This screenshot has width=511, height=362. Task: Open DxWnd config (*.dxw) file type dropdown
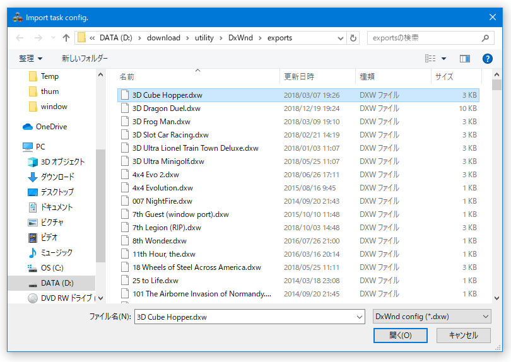pyautogui.click(x=432, y=317)
